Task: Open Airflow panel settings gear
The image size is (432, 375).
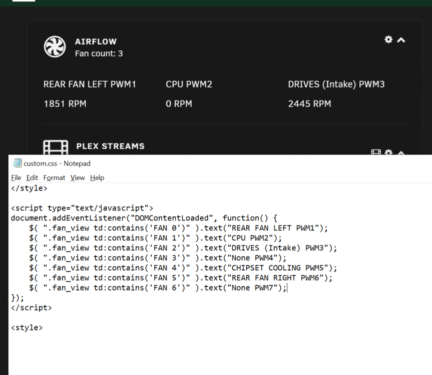Action: [x=388, y=39]
